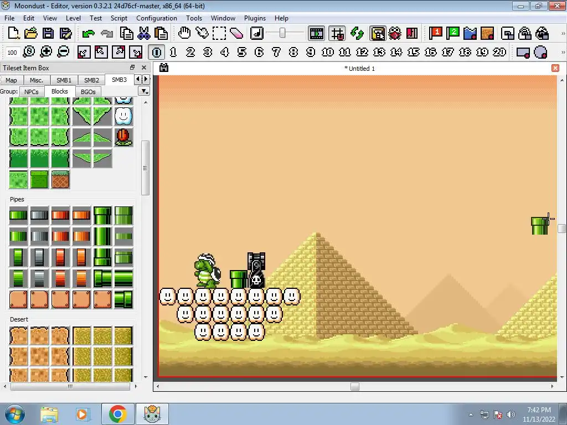Expand first toolbar overflow chevron
Image resolution: width=567 pixels, height=425 pixels.
pos(563,34)
